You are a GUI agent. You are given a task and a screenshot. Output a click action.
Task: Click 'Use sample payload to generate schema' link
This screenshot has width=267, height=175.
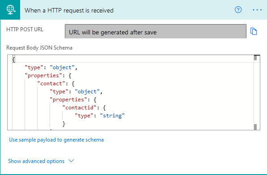pyautogui.click(x=56, y=140)
